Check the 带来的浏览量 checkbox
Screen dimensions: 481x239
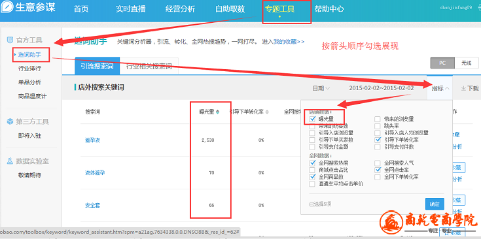pyautogui.click(x=378, y=119)
